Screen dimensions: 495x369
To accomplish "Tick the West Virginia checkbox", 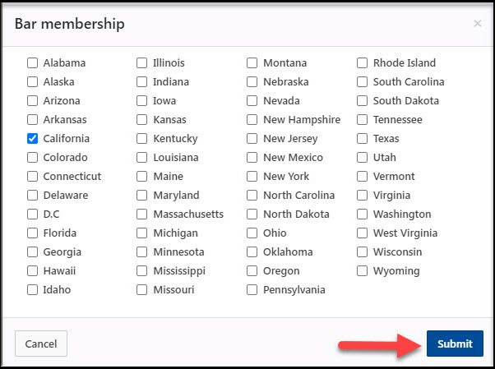I will point(363,233).
